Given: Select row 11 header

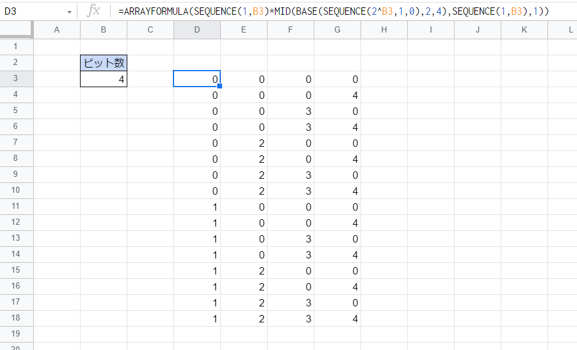Looking at the screenshot, I should coord(15,206).
